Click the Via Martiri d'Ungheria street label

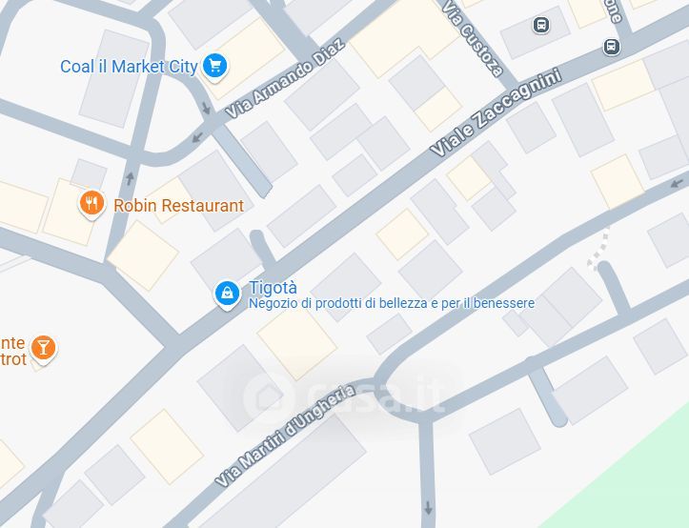285,437
